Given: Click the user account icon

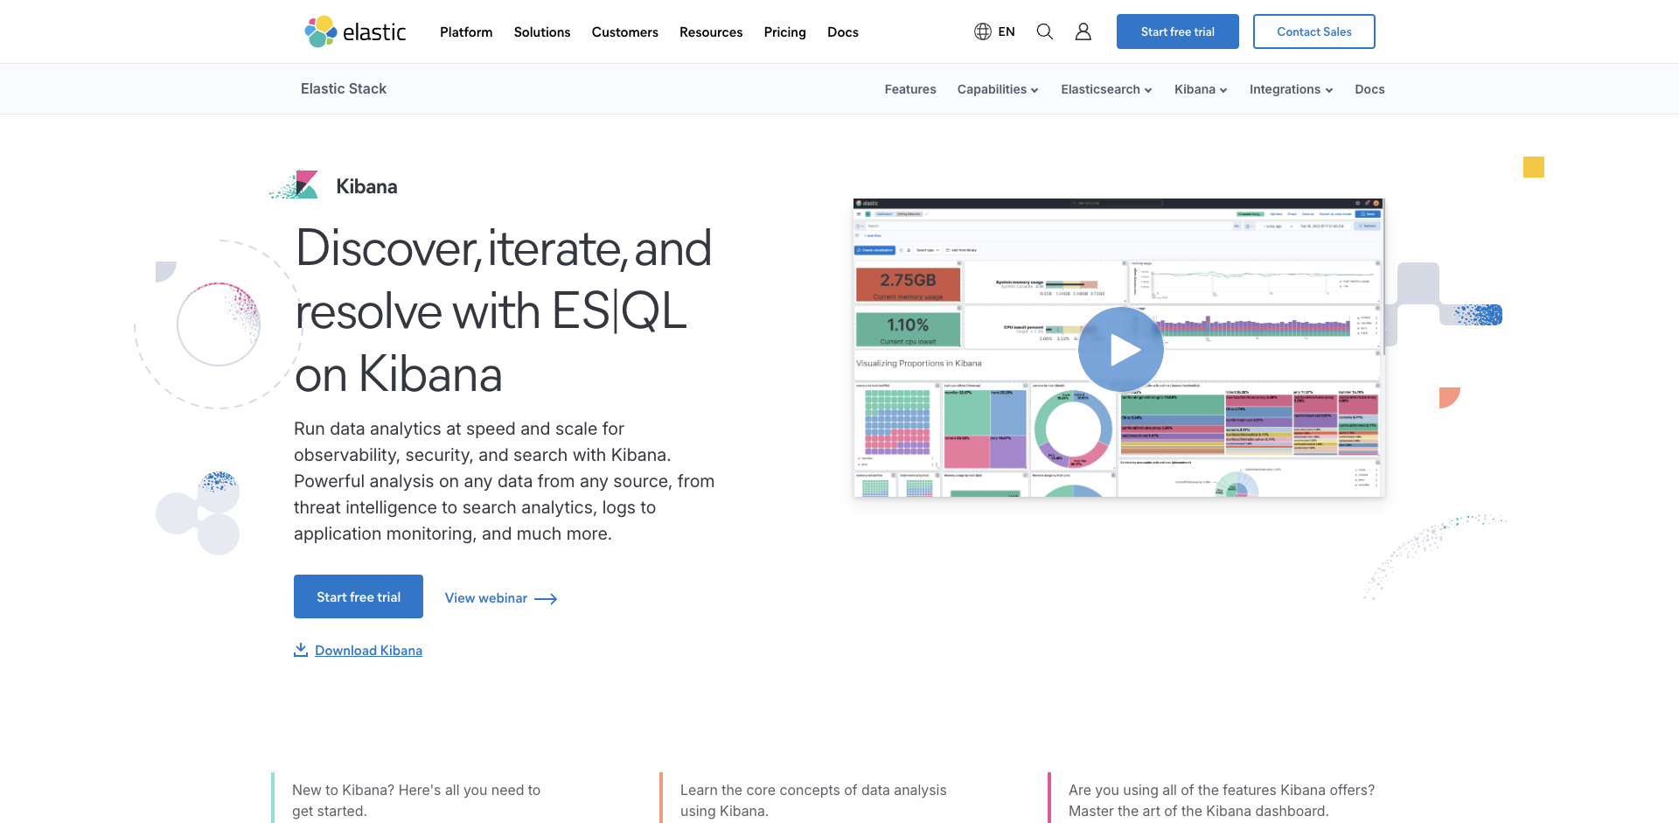Looking at the screenshot, I should [x=1083, y=31].
